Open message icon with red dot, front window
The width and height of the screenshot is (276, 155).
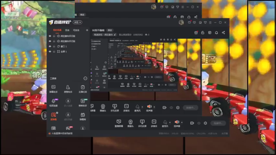tap(189, 22)
